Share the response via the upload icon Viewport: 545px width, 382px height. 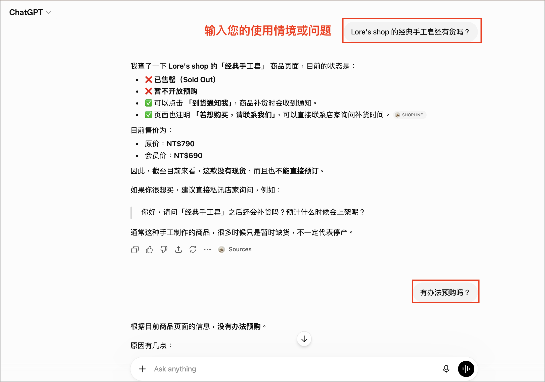click(178, 250)
